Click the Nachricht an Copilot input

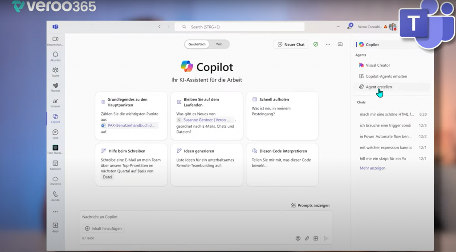point(206,217)
